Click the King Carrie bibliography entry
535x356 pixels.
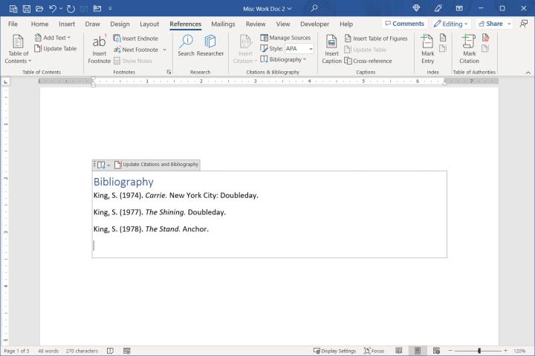175,196
